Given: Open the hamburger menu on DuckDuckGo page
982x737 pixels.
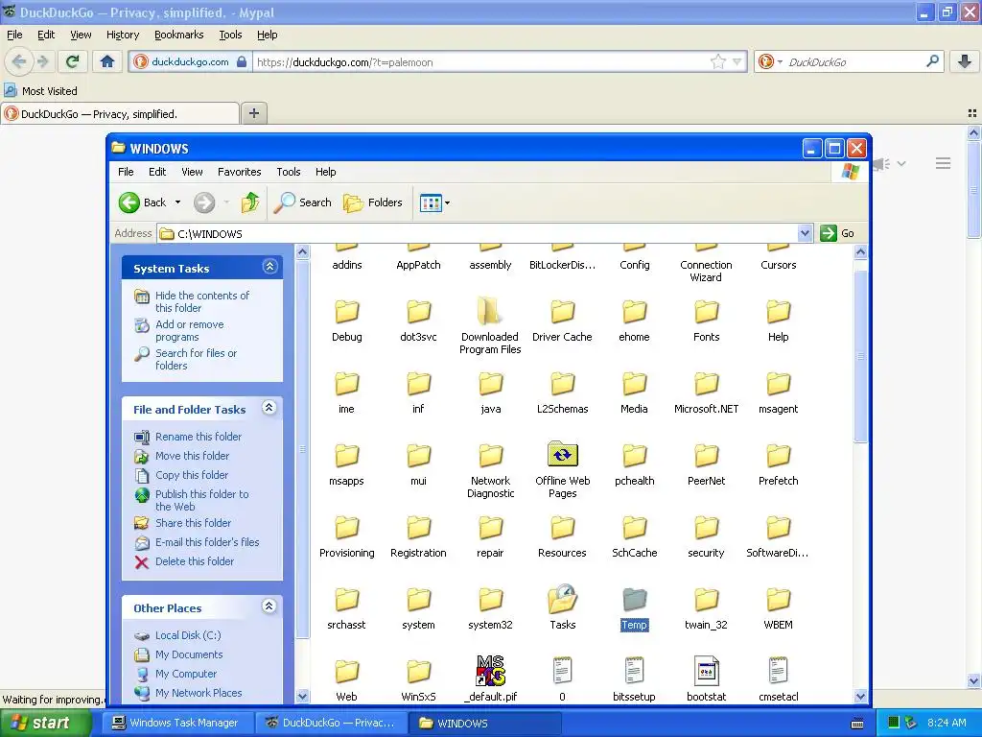Looking at the screenshot, I should (x=944, y=163).
